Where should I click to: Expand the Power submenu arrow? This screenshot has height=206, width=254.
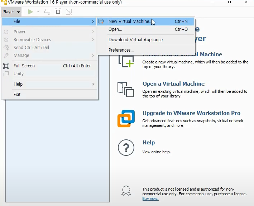click(x=93, y=32)
